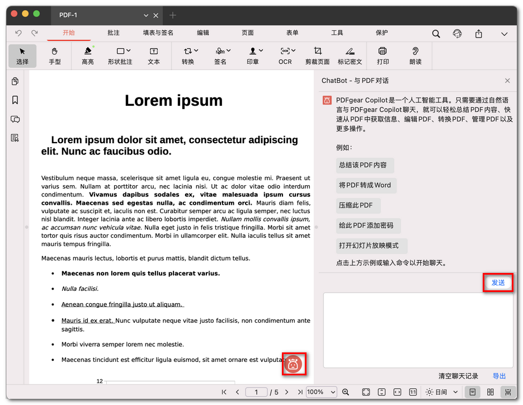
Task: Open the 填表与签名 tab
Action: click(x=158, y=33)
